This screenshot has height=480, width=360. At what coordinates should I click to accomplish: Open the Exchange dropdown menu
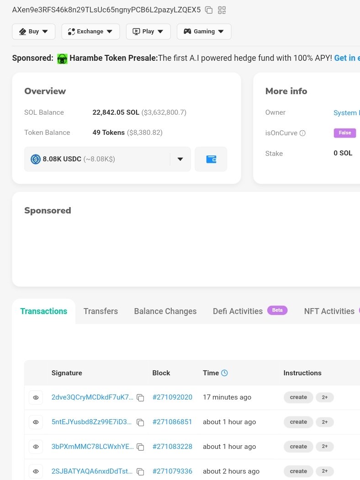[90, 32]
